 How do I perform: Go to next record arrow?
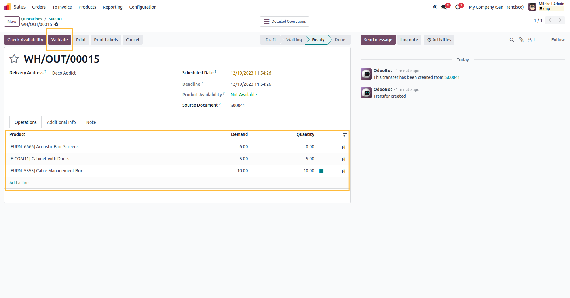coord(560,21)
